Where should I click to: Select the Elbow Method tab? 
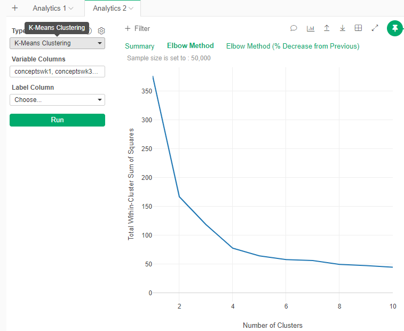[190, 46]
